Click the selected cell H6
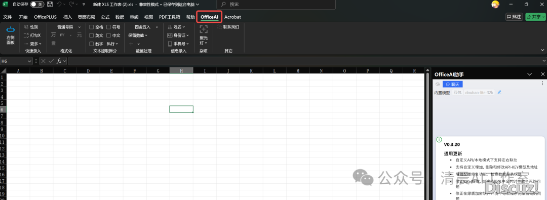 (x=181, y=109)
